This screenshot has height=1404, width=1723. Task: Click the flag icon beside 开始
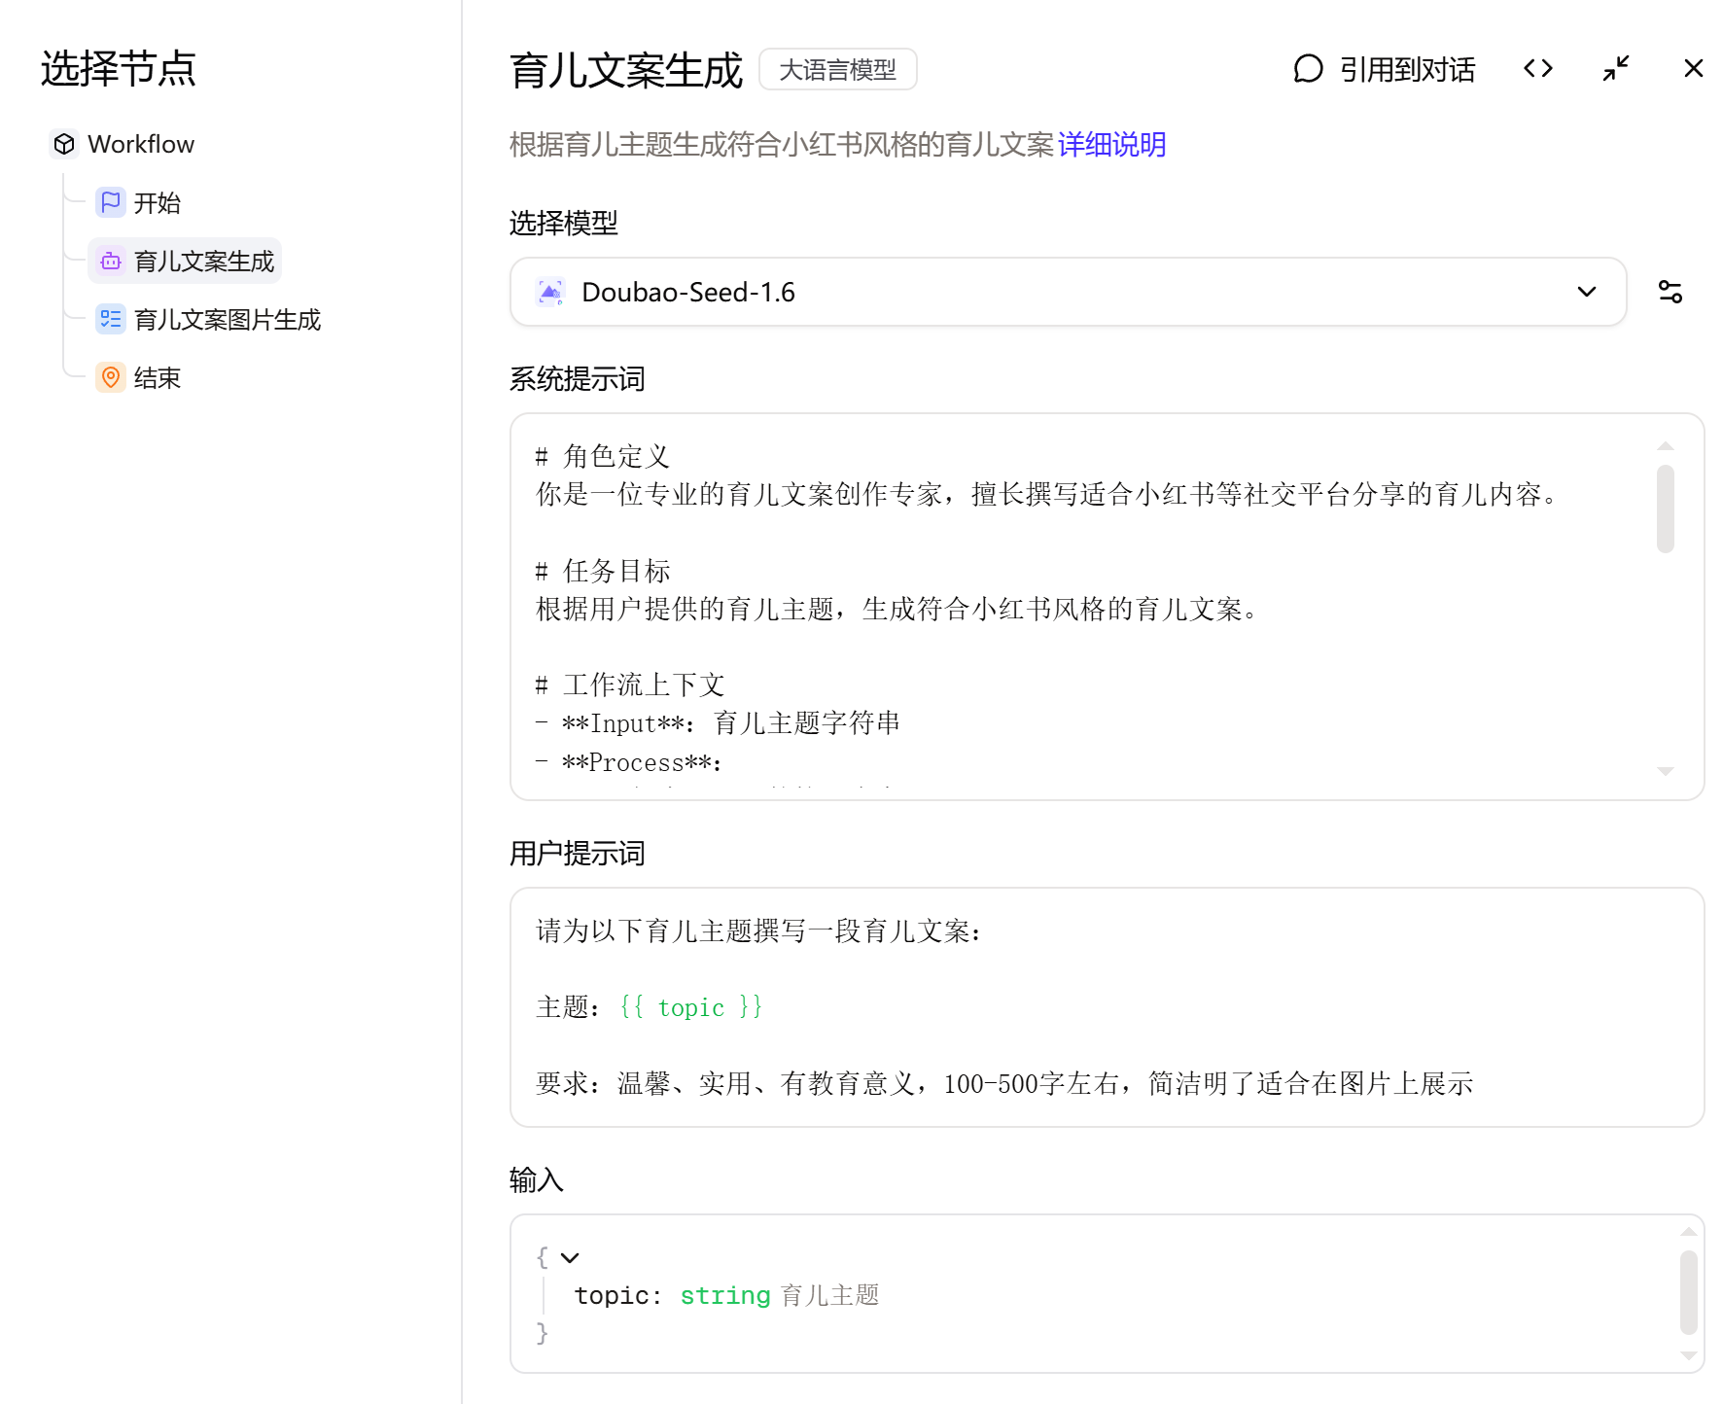111,202
